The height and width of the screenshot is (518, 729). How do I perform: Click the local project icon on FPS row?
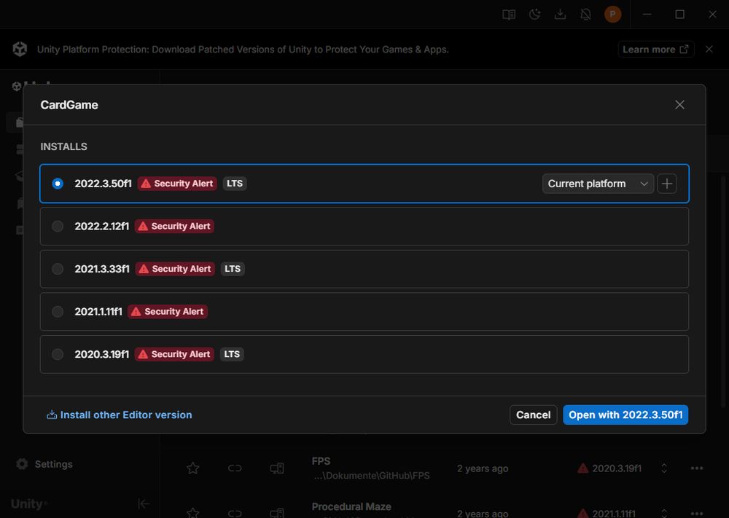[x=277, y=468]
